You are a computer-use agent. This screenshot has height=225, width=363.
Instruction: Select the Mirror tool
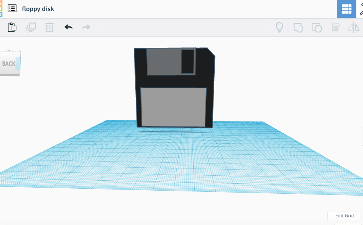pyautogui.click(x=353, y=27)
